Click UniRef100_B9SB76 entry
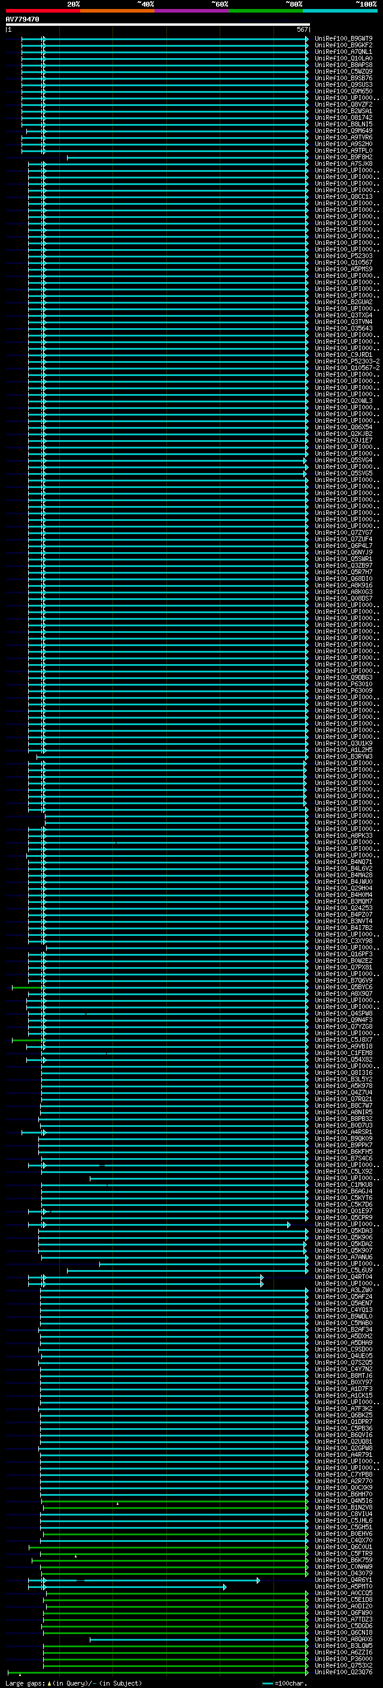This screenshot has height=1688, width=383. click(x=343, y=78)
